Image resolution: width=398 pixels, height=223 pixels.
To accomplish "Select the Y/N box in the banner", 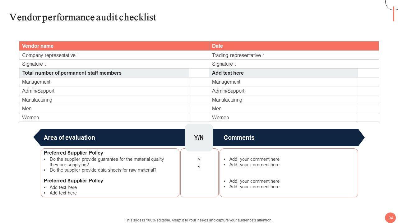I will (x=199, y=138).
